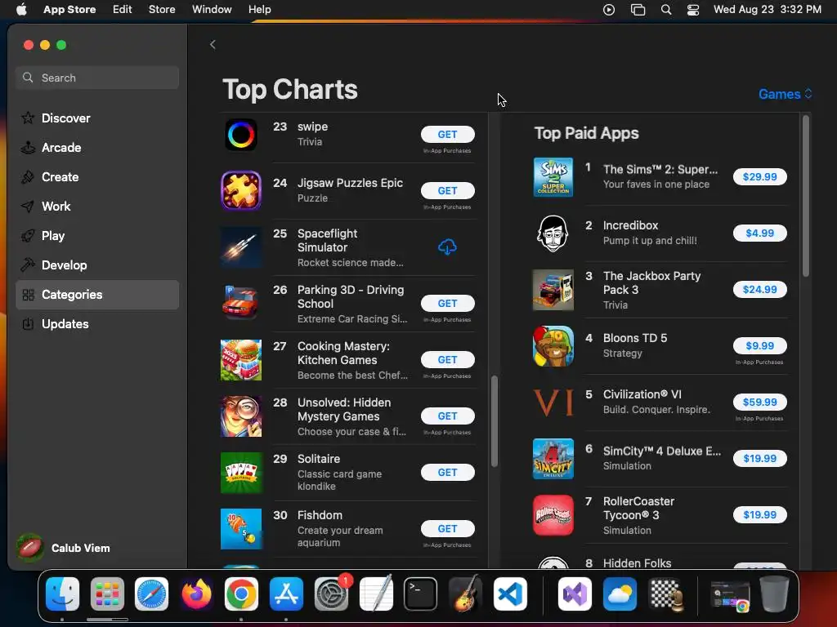Open The Jackbox Party Pack 3 icon
Image resolution: width=837 pixels, height=627 pixels.
553,290
